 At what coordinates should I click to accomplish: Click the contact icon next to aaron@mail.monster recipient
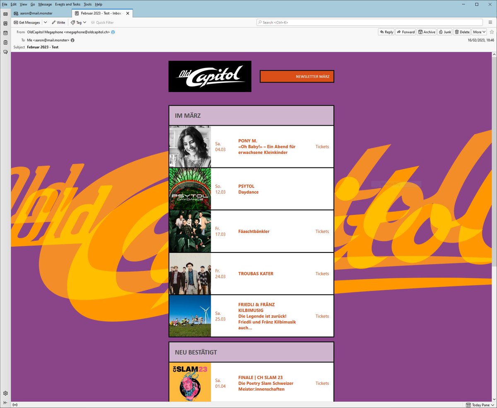point(72,40)
